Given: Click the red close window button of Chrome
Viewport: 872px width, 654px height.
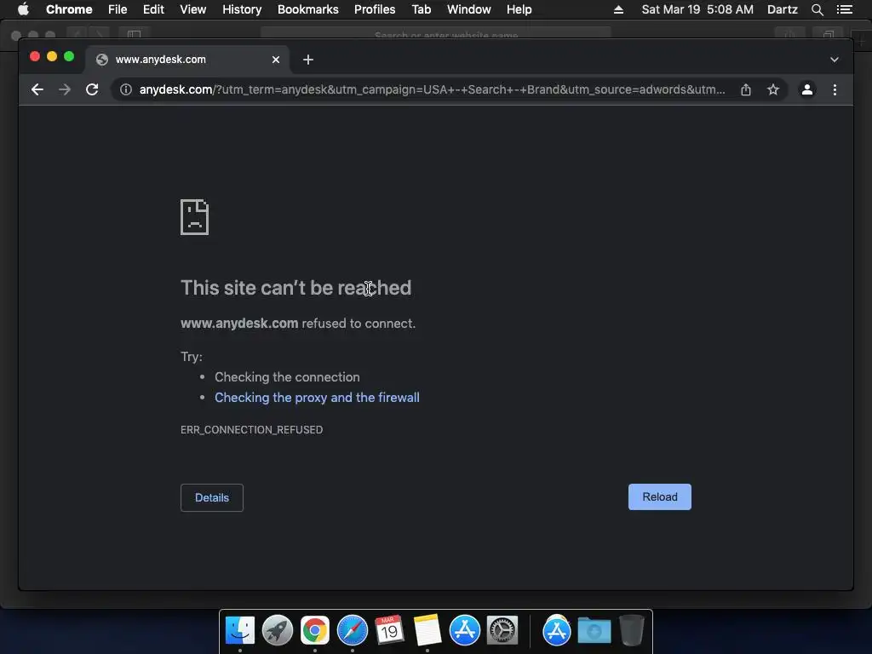Looking at the screenshot, I should (x=34, y=56).
